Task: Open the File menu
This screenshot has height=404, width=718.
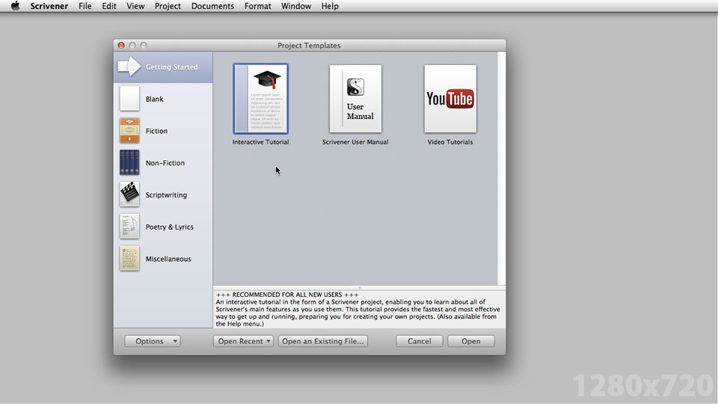Action: [x=85, y=6]
